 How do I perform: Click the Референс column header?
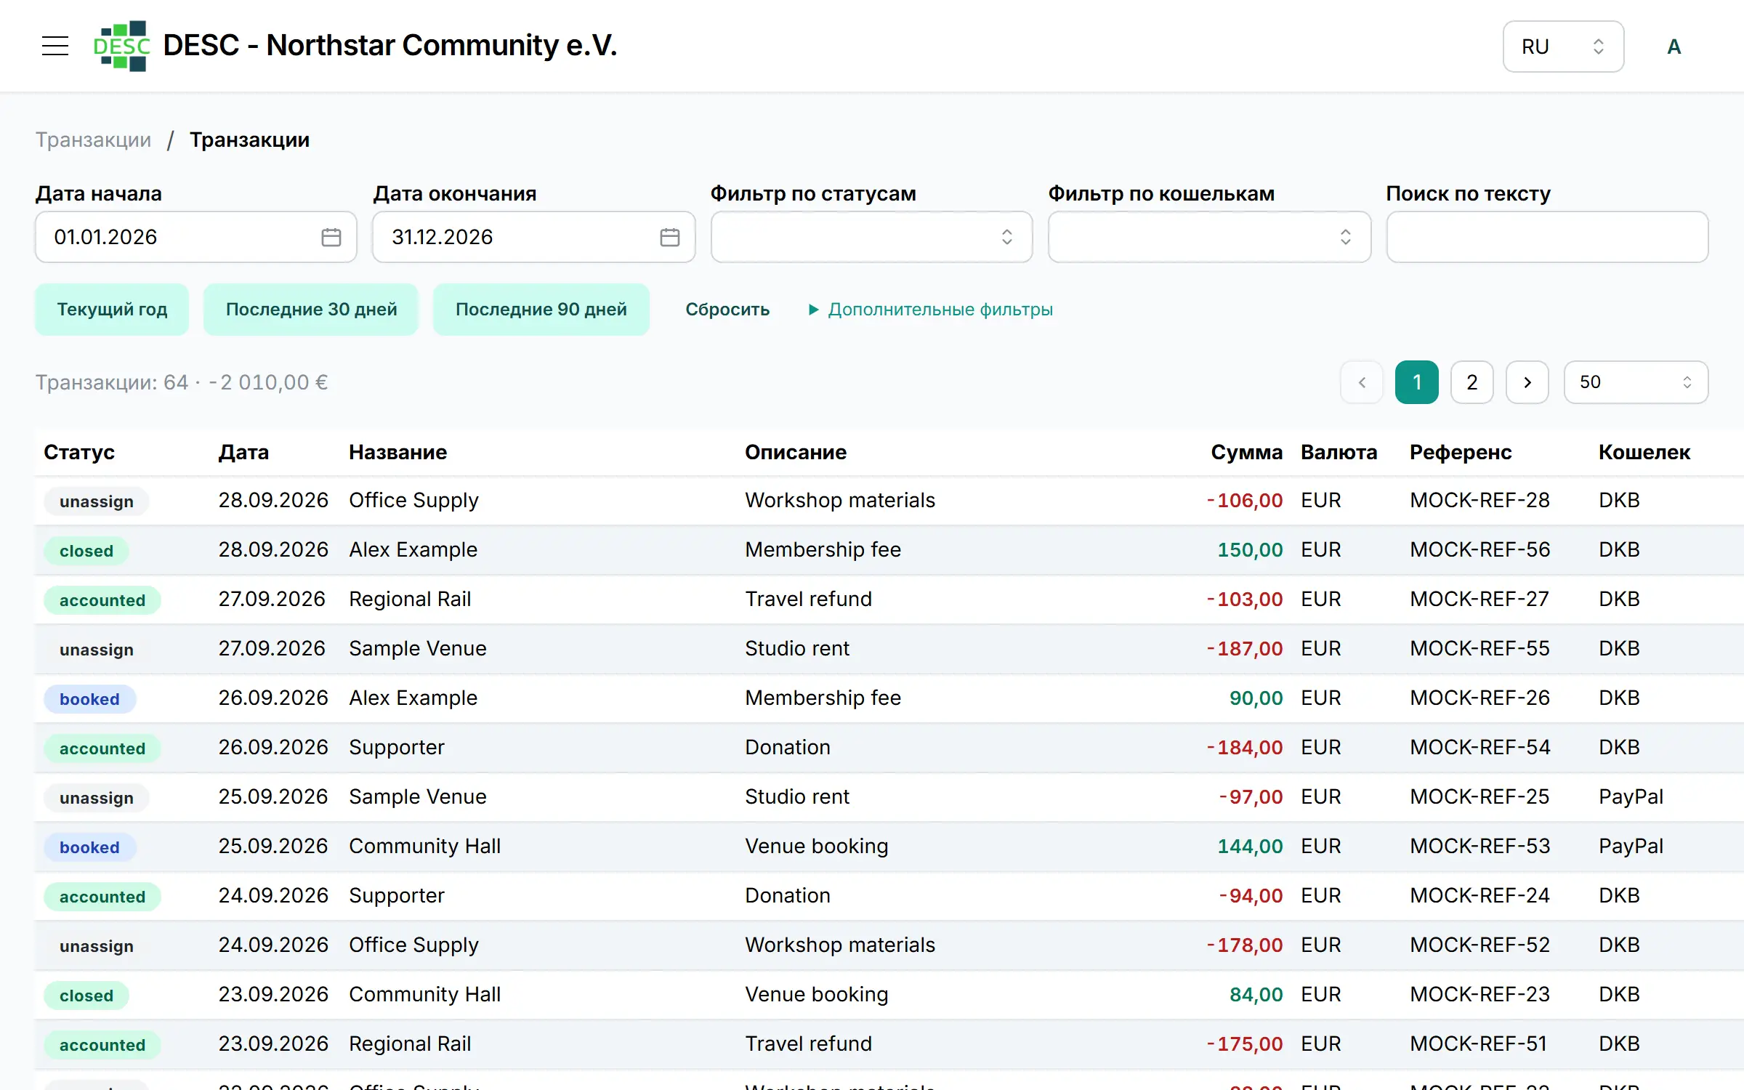click(1461, 452)
